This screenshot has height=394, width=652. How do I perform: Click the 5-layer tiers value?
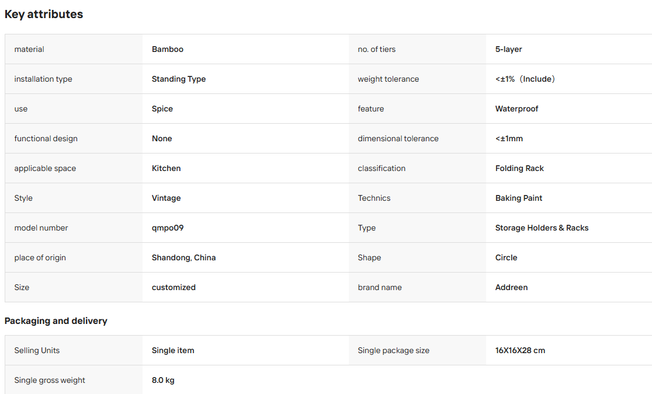point(508,49)
